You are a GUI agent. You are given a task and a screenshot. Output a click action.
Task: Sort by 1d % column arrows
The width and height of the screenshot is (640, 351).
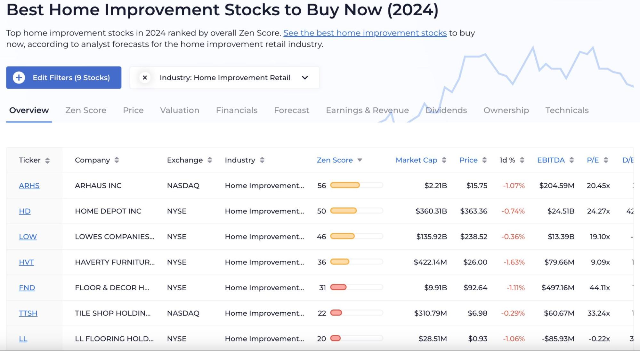coord(522,160)
